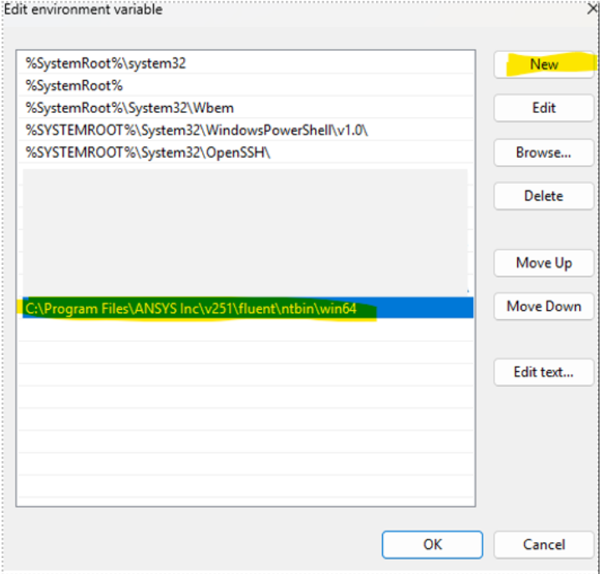Click the Edit environment variable title bar
This screenshot has width=600, height=574.
click(x=84, y=10)
